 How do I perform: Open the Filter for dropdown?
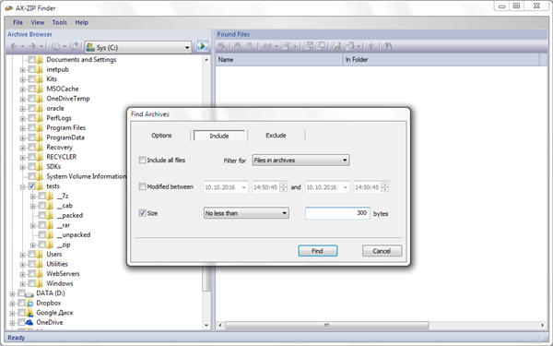(x=300, y=161)
